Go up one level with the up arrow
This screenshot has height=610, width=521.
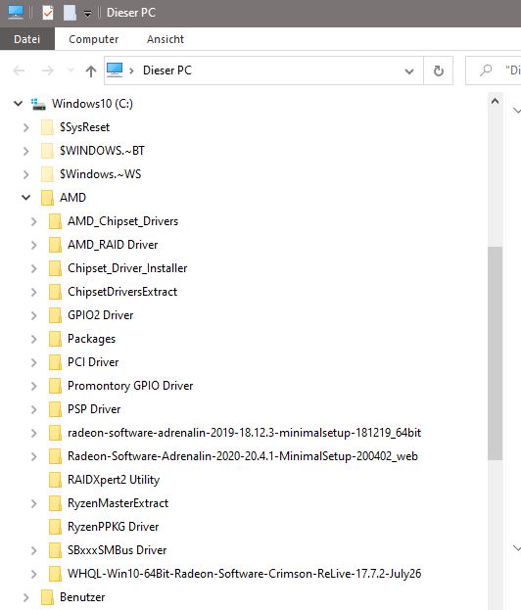[91, 71]
